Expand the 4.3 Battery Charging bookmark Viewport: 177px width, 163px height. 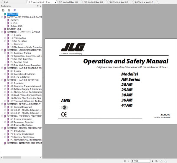coord(5,89)
